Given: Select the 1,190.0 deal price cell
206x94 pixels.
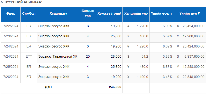Looking at the screenshot, I should click(136, 78).
